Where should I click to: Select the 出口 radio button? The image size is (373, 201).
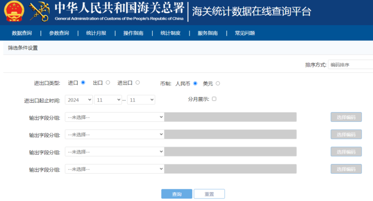[108, 83]
